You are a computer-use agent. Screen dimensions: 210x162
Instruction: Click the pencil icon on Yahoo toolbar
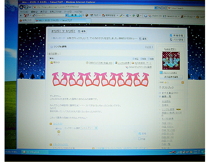point(34,16)
